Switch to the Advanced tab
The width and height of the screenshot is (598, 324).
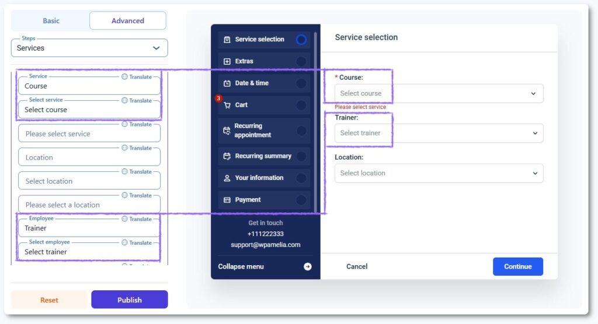128,21
